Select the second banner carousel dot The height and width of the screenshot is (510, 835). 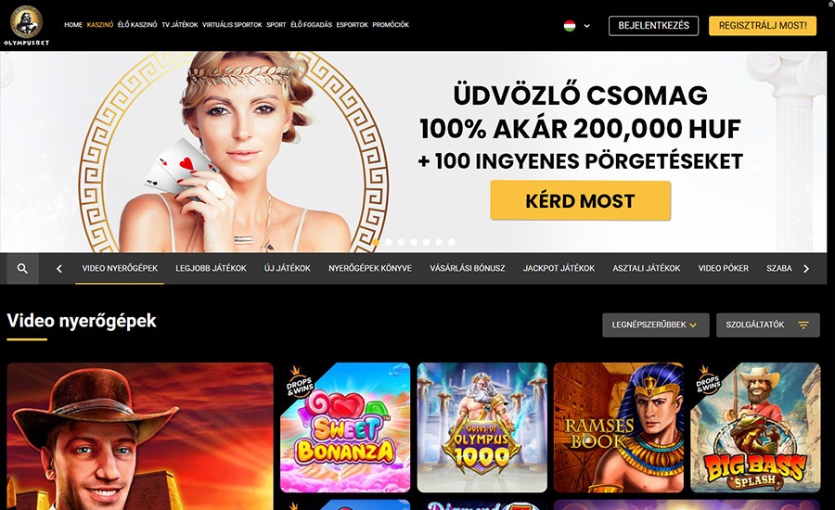click(388, 242)
